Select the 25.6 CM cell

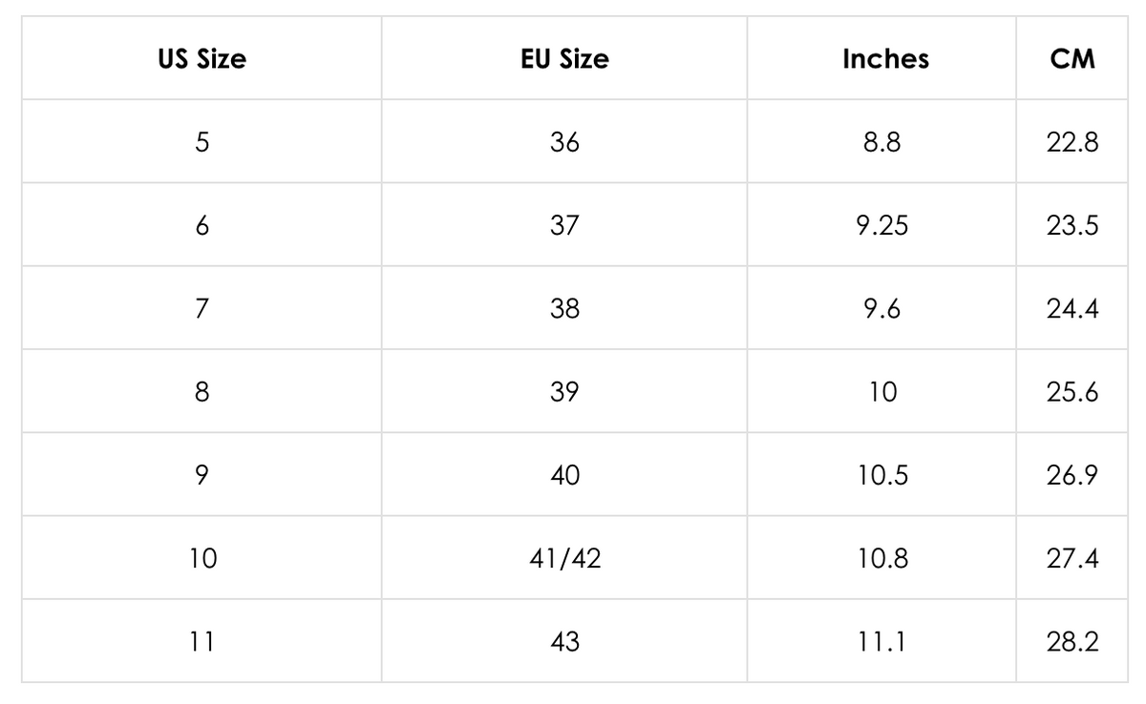1072,392
